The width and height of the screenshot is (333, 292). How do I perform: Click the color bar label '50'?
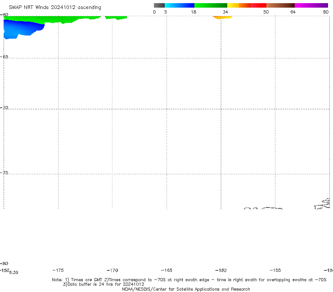point(266,12)
